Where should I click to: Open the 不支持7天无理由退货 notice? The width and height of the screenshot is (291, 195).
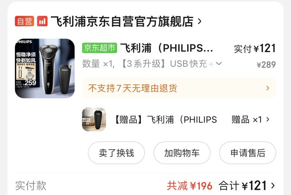click(179, 88)
